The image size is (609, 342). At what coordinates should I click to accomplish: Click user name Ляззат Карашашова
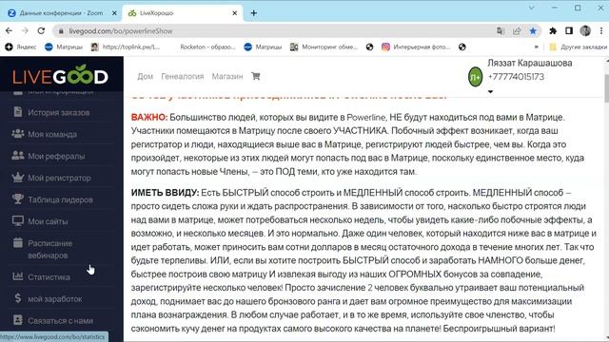pos(530,64)
